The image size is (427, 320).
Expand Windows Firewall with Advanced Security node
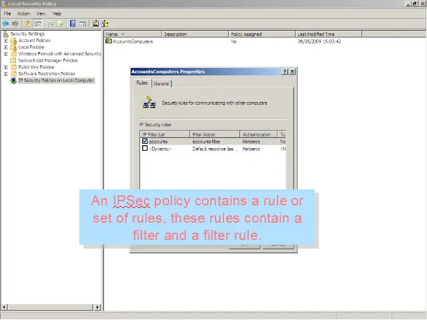(6, 54)
